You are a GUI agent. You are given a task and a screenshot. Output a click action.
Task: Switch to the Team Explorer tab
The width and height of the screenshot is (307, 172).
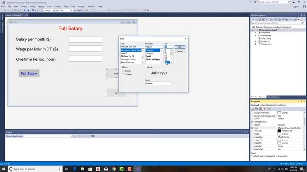coord(273,97)
